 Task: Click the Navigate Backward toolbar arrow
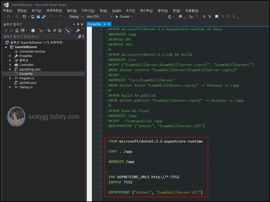pos(8,16)
